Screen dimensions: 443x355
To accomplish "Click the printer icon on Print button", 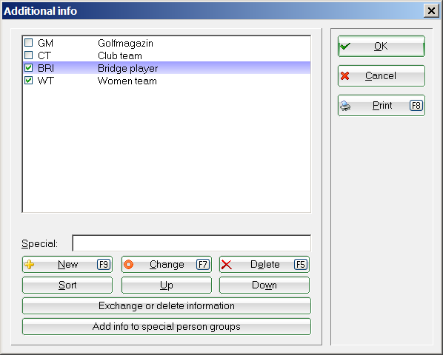I will click(345, 106).
